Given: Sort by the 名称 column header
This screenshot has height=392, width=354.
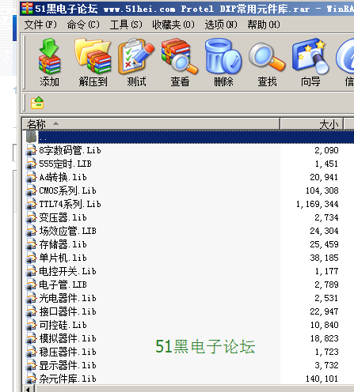Looking at the screenshot, I should click(150, 124).
